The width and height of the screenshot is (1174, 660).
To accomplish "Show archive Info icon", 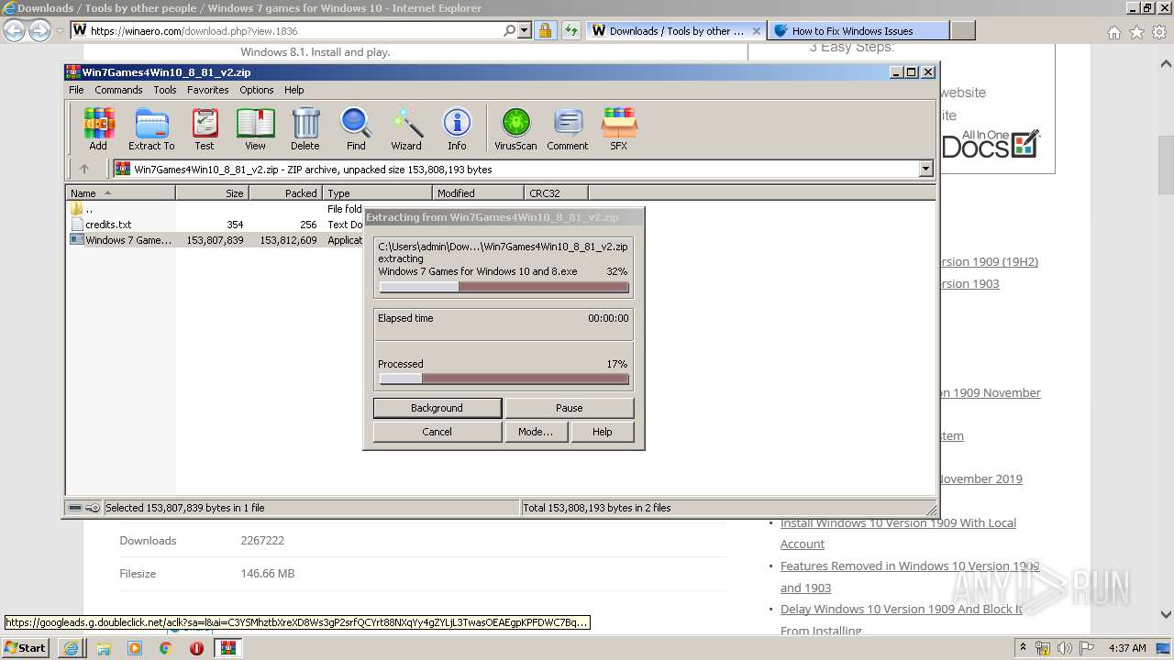I will 457,128.
